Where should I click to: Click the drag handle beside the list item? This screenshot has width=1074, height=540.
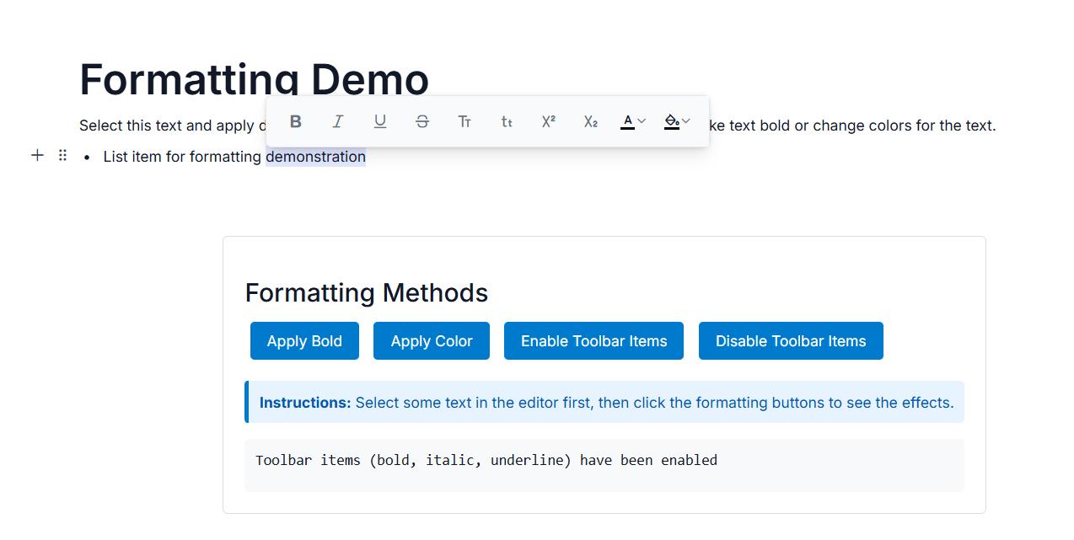point(62,155)
